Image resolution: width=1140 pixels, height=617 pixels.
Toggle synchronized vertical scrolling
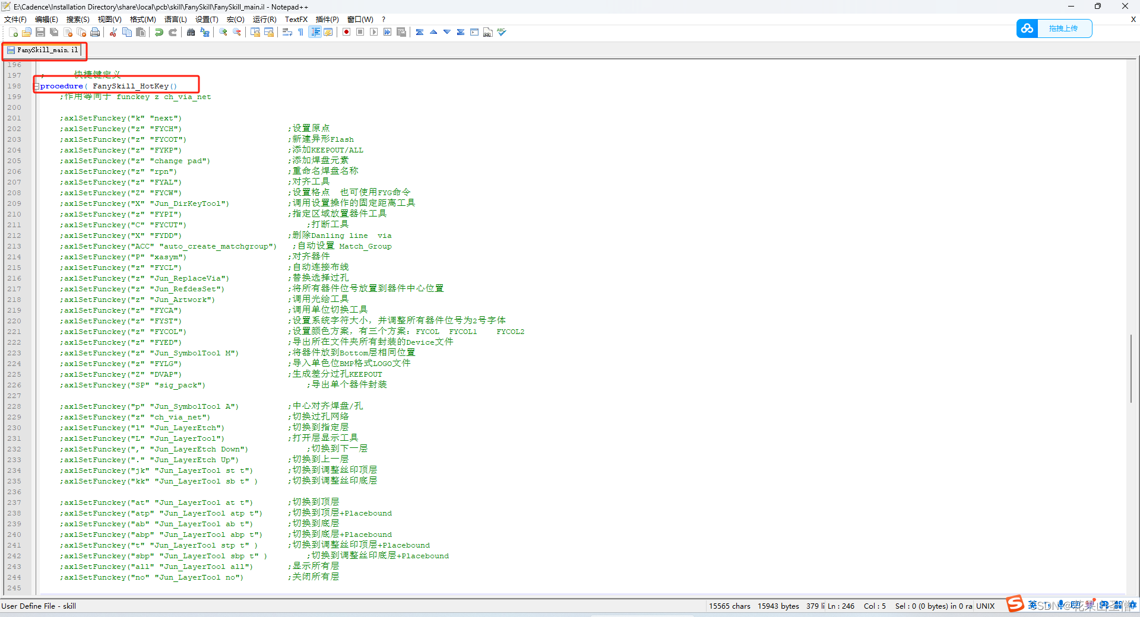coord(255,32)
